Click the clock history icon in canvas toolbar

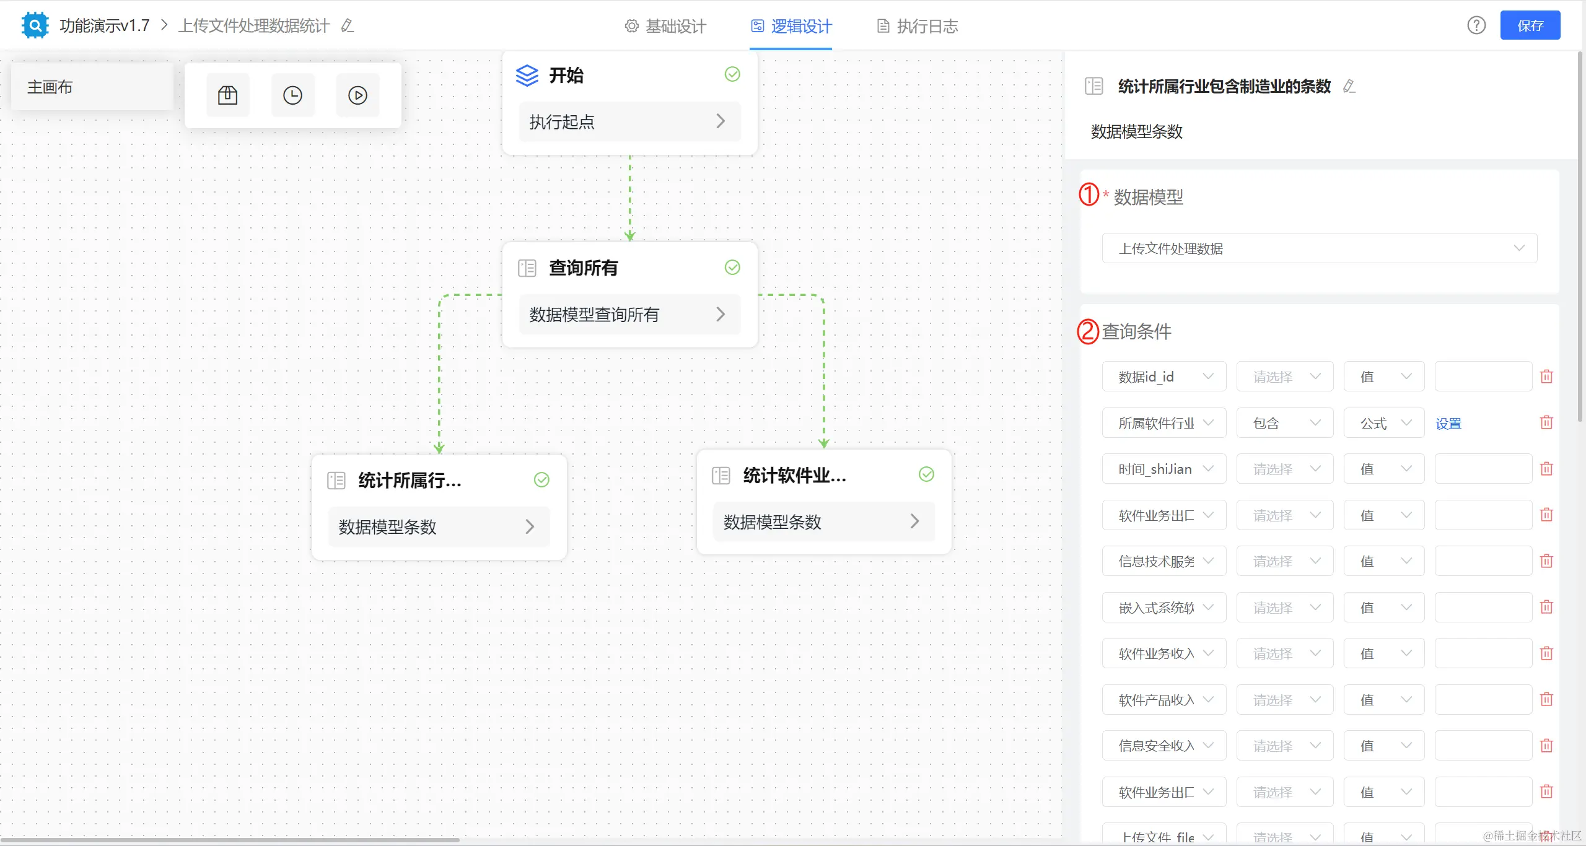(292, 95)
